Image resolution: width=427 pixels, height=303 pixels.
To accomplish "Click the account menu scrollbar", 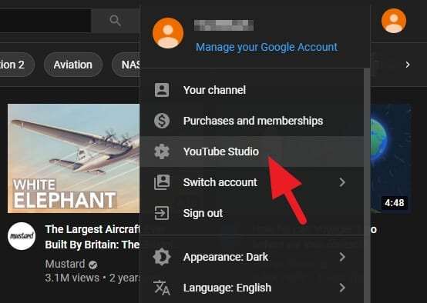I will pyautogui.click(x=367, y=185).
